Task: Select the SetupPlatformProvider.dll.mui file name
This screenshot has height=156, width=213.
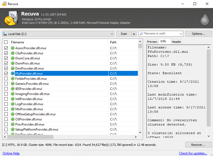Action: point(37,130)
